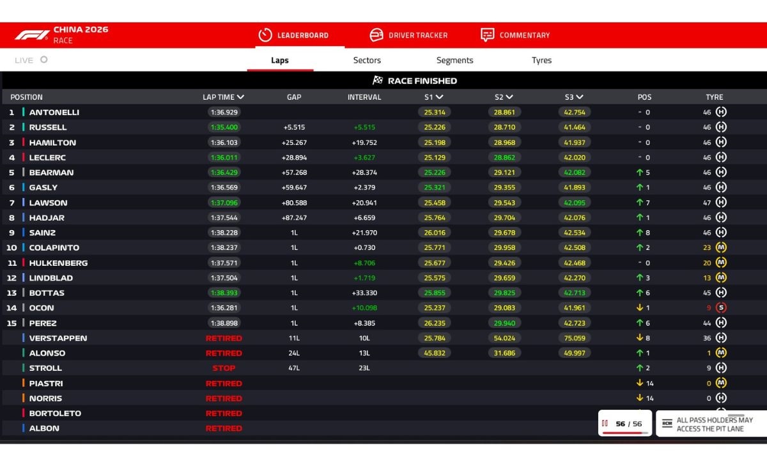Viewport: 767px width, 466px height.
Task: Click the chequered flag Race Finished icon
Action: click(x=378, y=81)
